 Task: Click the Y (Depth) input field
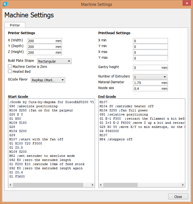pos(44,47)
